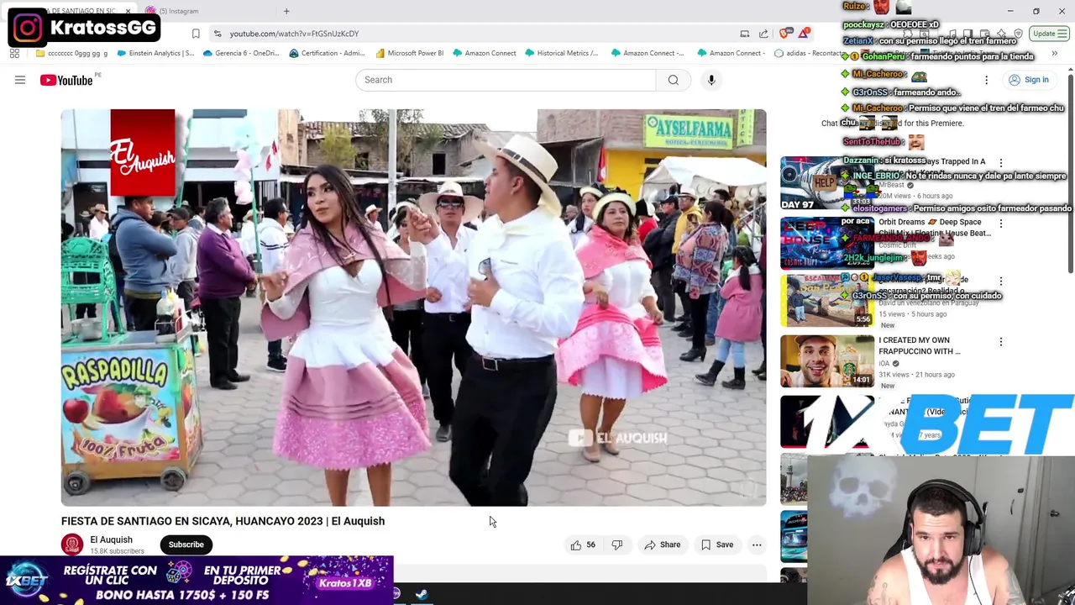Share the Fiesta de Santiago video
This screenshot has height=605, width=1075.
662,544
